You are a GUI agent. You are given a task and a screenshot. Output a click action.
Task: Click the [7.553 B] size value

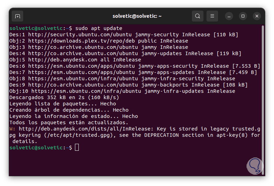(246, 66)
